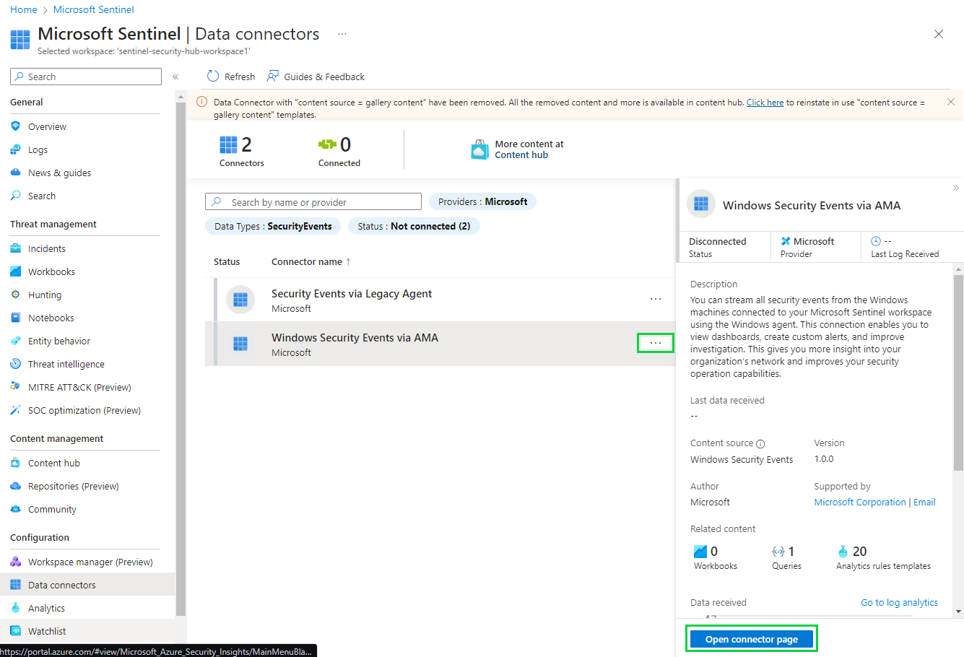Image resolution: width=964 pixels, height=657 pixels.
Task: Click the sidebar vertical scrollbar
Action: (x=181, y=359)
